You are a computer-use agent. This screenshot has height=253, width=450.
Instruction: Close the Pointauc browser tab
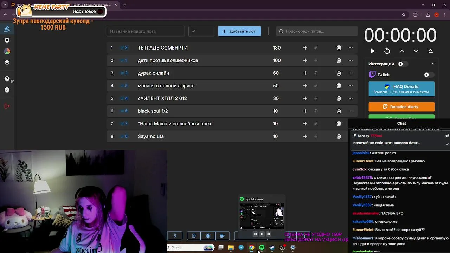(116, 5)
